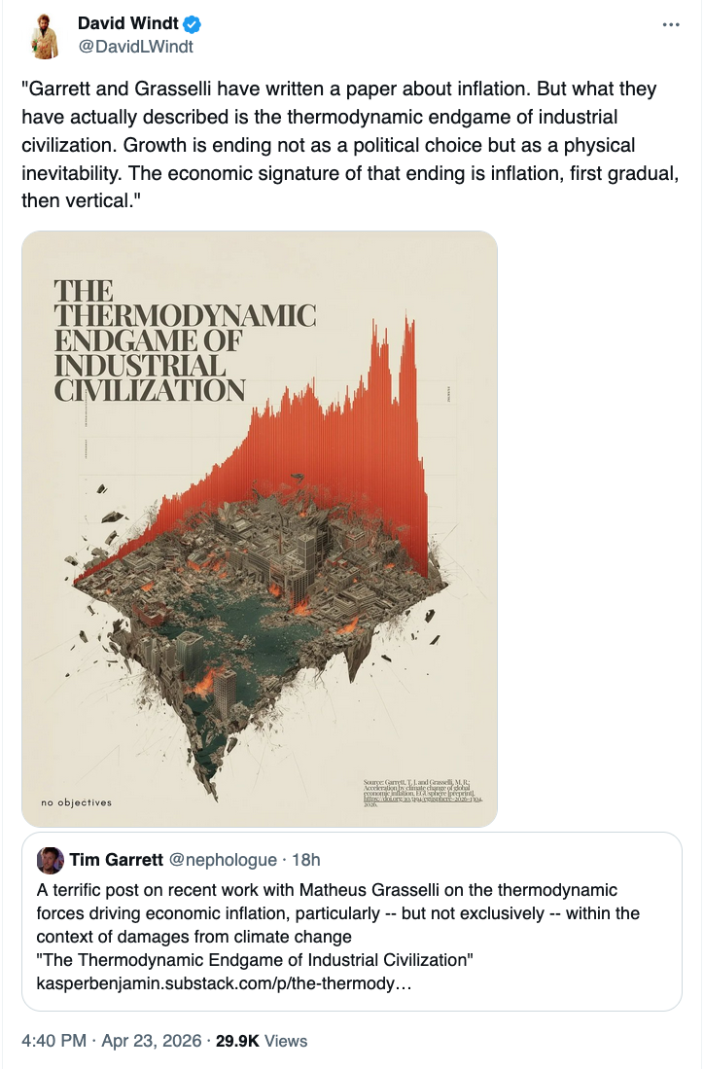The width and height of the screenshot is (704, 1069).
Task: Click the "no objectives" label on the poster
Action: point(76,802)
